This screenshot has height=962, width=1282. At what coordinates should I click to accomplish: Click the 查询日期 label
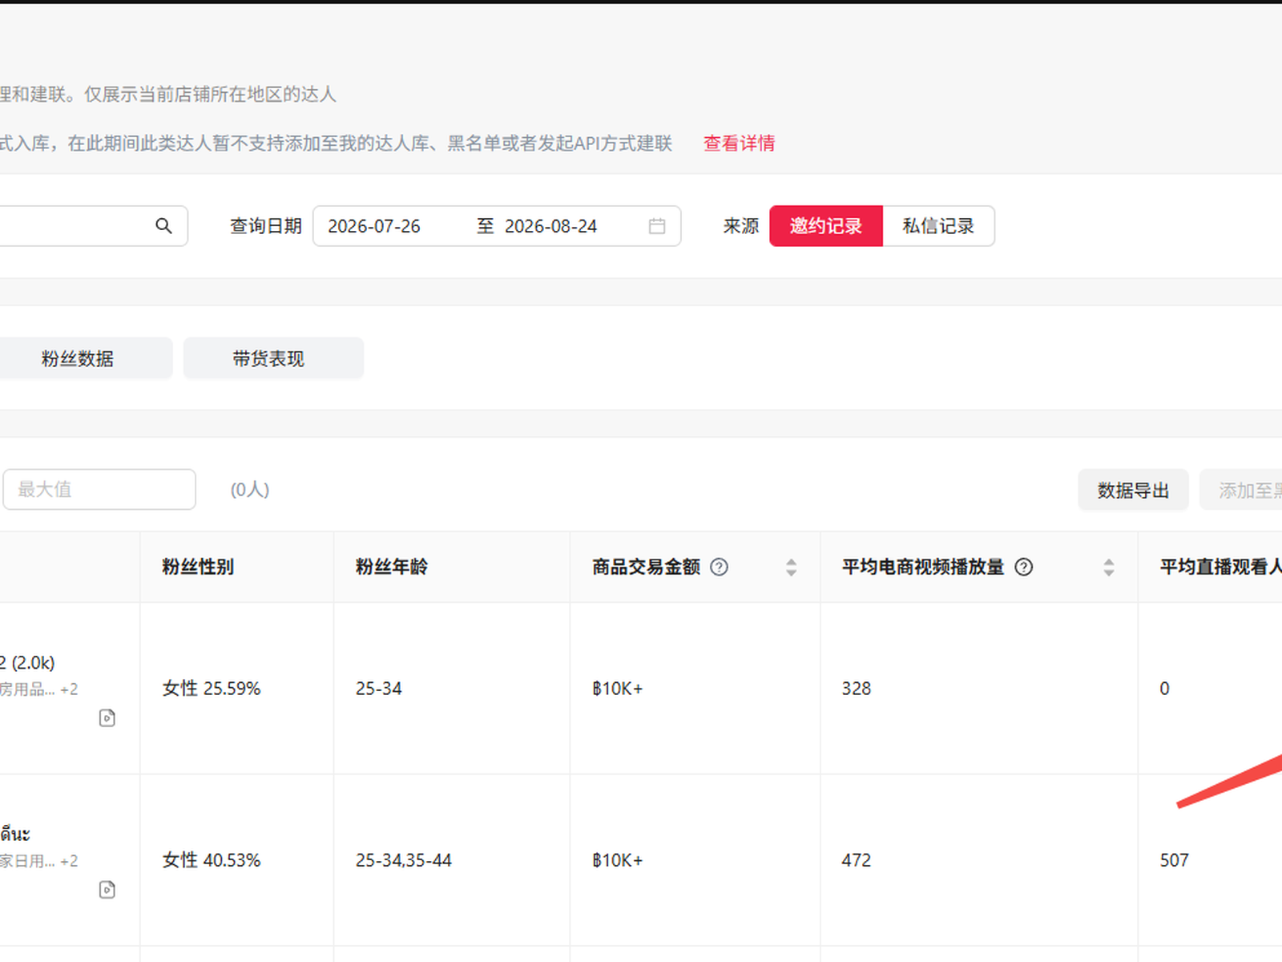point(266,226)
